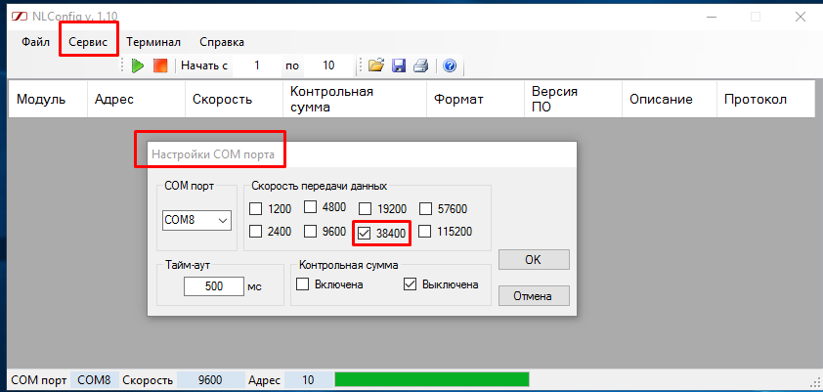Toggle the Выключена checksum checkbox

coord(410,284)
